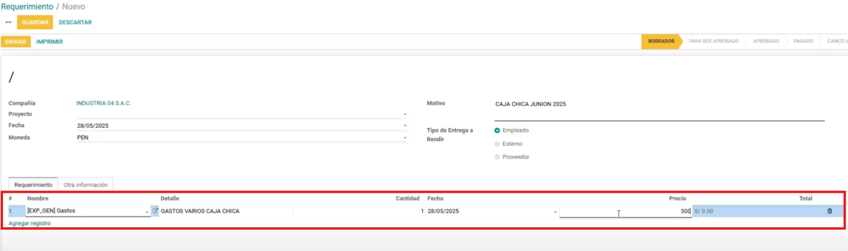This screenshot has width=848, height=251.
Task: Click the arrows icon left of GUARDAR
Action: point(8,23)
